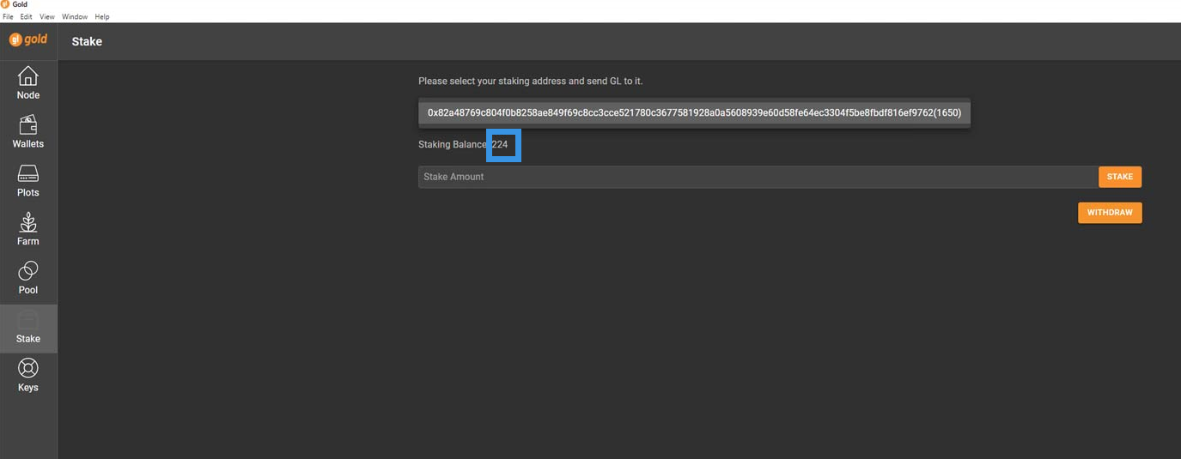Click the Stake sidebar icon

click(x=28, y=328)
